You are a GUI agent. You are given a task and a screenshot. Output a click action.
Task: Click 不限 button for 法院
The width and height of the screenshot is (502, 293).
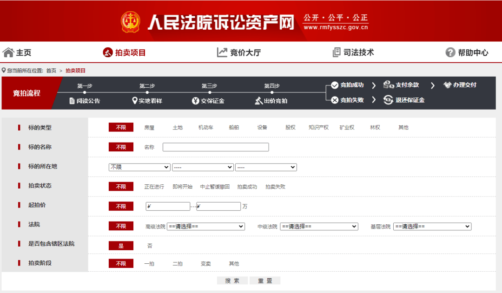[121, 226]
